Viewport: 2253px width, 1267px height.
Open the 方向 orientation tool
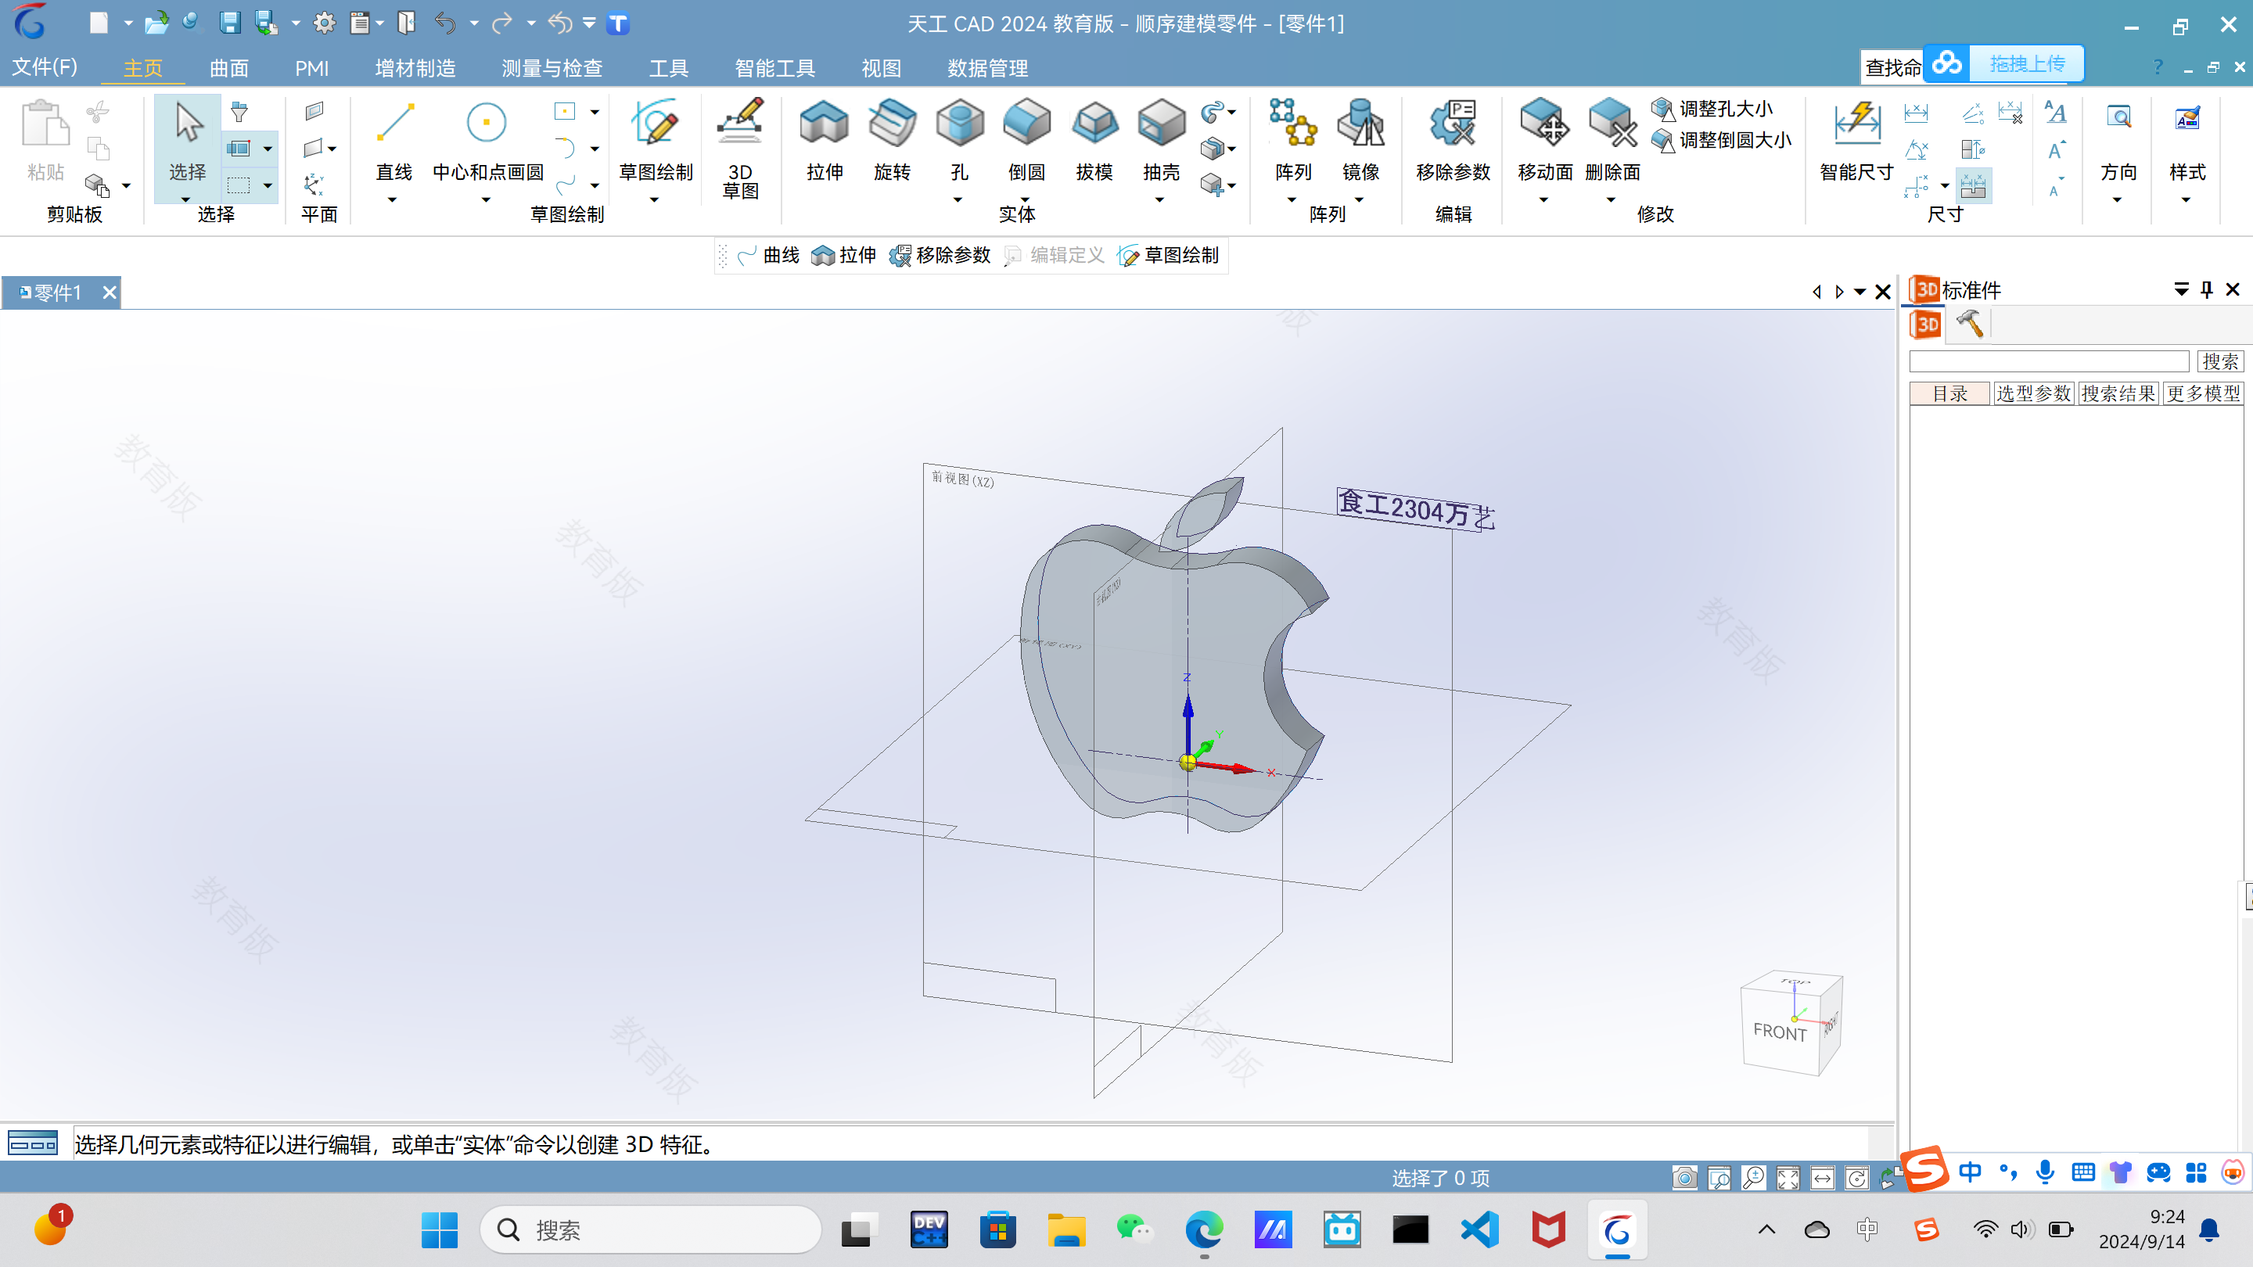[x=2118, y=140]
